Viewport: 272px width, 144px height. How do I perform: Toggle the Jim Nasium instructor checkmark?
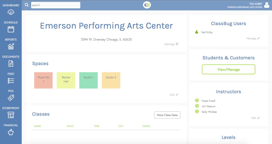[x=197, y=106]
